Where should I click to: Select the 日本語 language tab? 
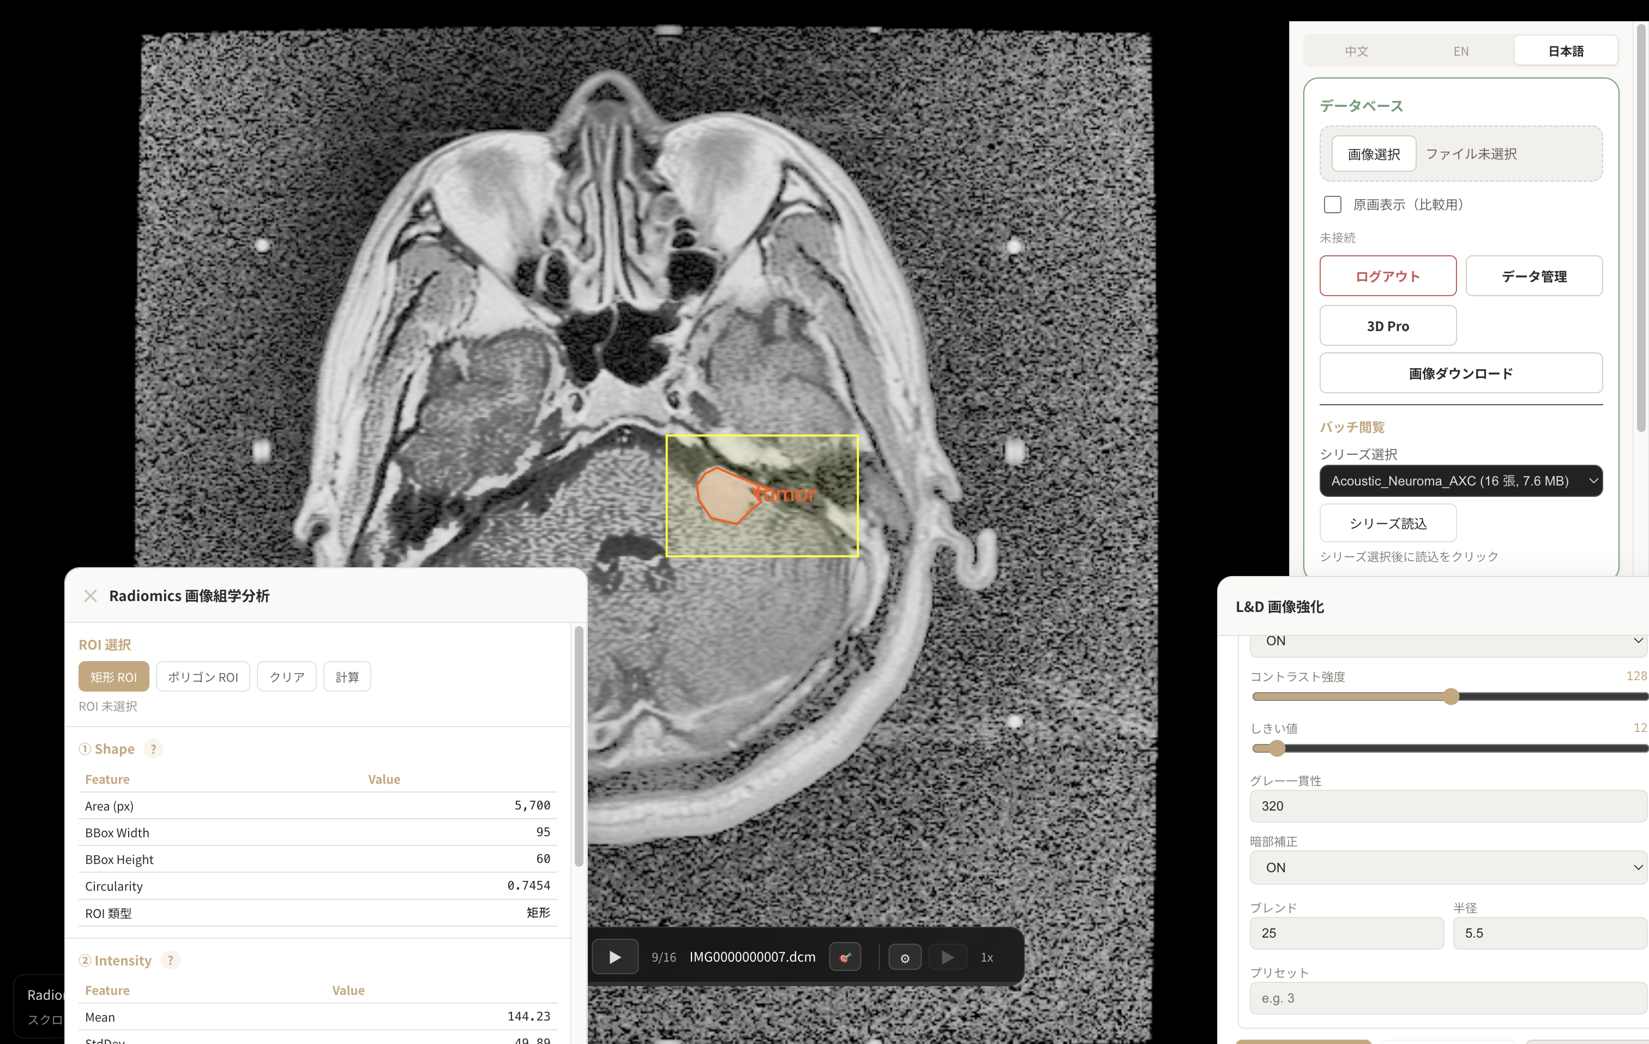click(x=1566, y=51)
